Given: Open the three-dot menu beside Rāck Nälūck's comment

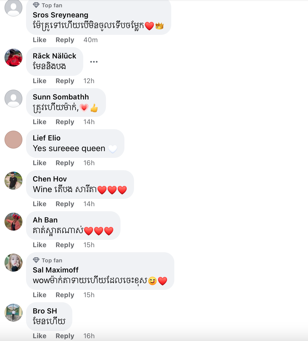Looking at the screenshot, I should pyautogui.click(x=94, y=62).
